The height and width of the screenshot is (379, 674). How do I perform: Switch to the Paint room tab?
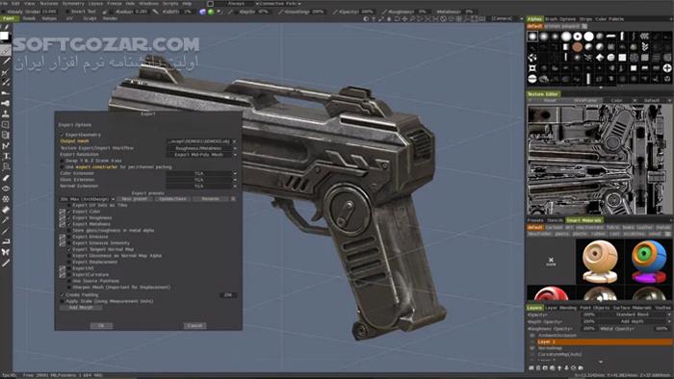[8, 19]
